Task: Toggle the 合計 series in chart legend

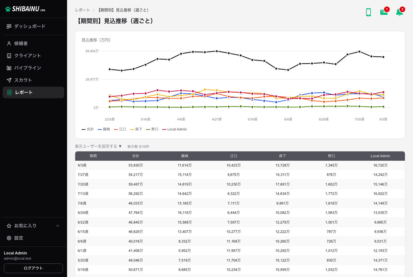Action: pos(88,129)
